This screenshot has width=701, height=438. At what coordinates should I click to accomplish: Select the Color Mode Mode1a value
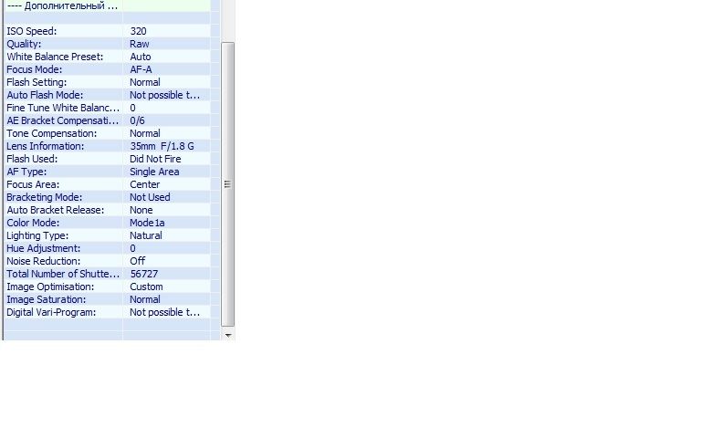point(147,223)
